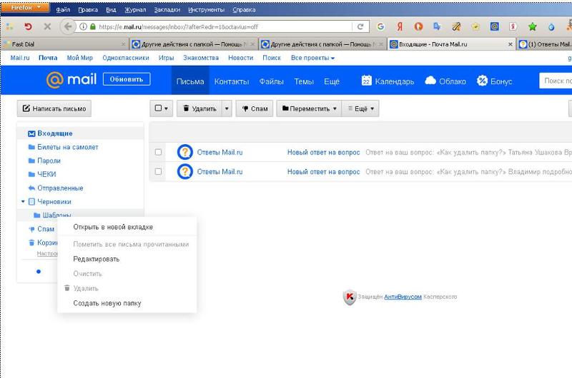Click the Spam thumbs-down toolbar button

point(255,108)
